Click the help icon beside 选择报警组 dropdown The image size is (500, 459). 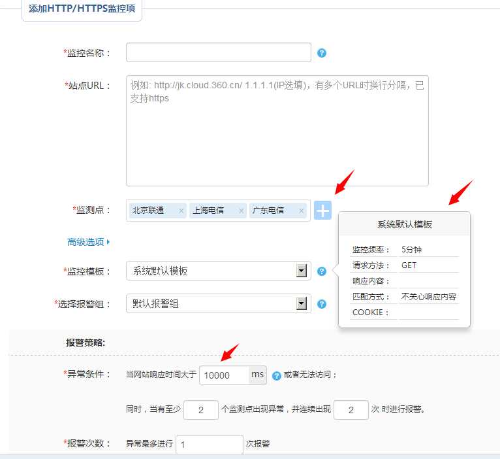tap(321, 304)
